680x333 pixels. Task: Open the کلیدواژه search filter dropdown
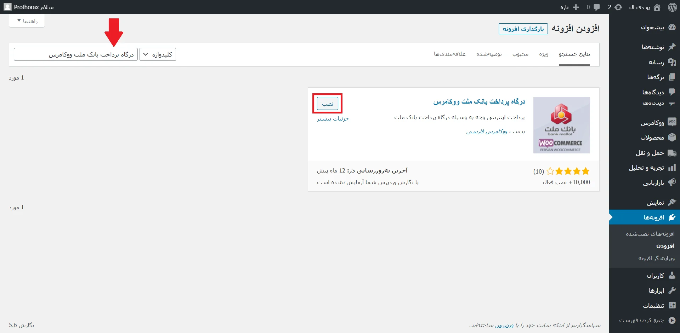click(x=158, y=54)
